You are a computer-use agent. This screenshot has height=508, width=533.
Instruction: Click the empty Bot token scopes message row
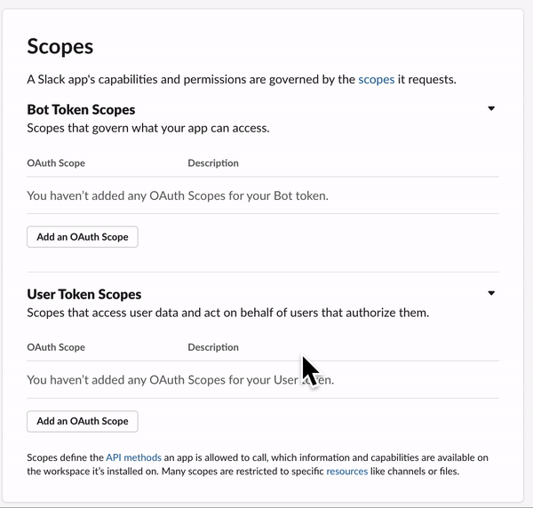pyautogui.click(x=178, y=195)
